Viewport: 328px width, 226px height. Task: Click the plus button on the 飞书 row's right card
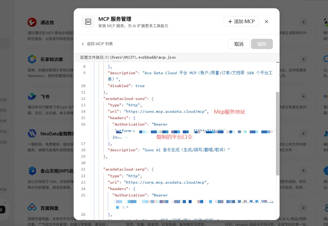tap(303, 96)
